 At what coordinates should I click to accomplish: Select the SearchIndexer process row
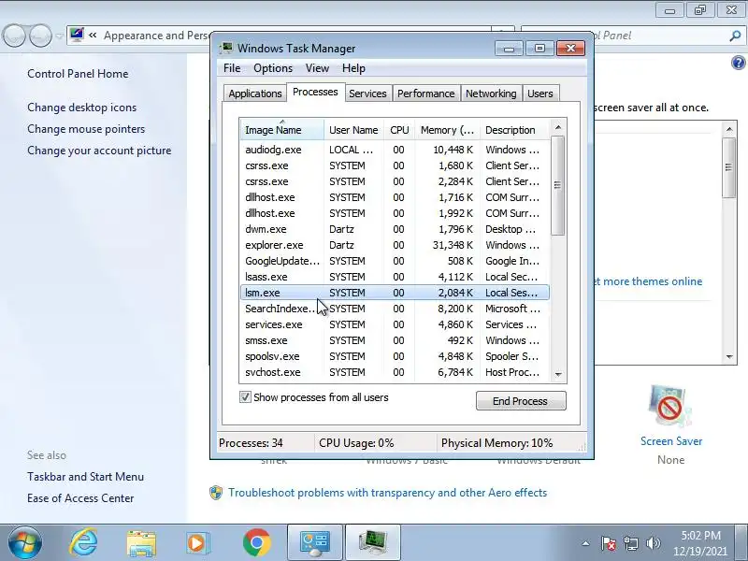[395, 309]
